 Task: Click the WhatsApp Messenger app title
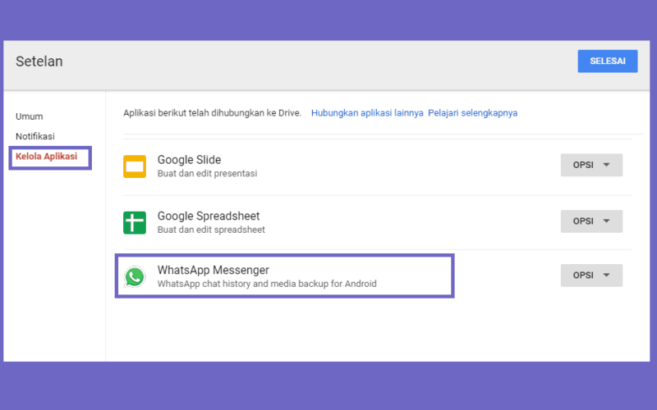coord(214,270)
